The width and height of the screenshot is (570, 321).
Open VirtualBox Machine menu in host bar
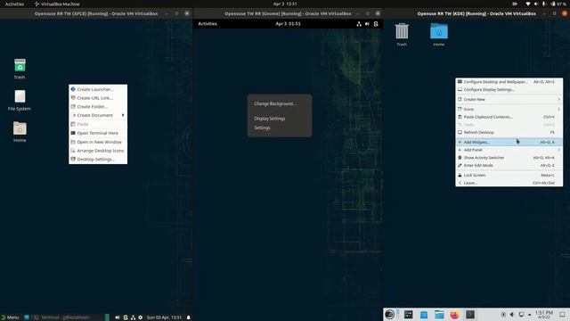pyautogui.click(x=57, y=4)
